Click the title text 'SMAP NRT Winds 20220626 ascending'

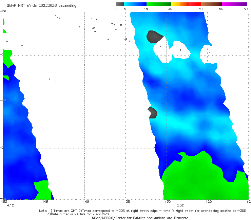click(41, 5)
